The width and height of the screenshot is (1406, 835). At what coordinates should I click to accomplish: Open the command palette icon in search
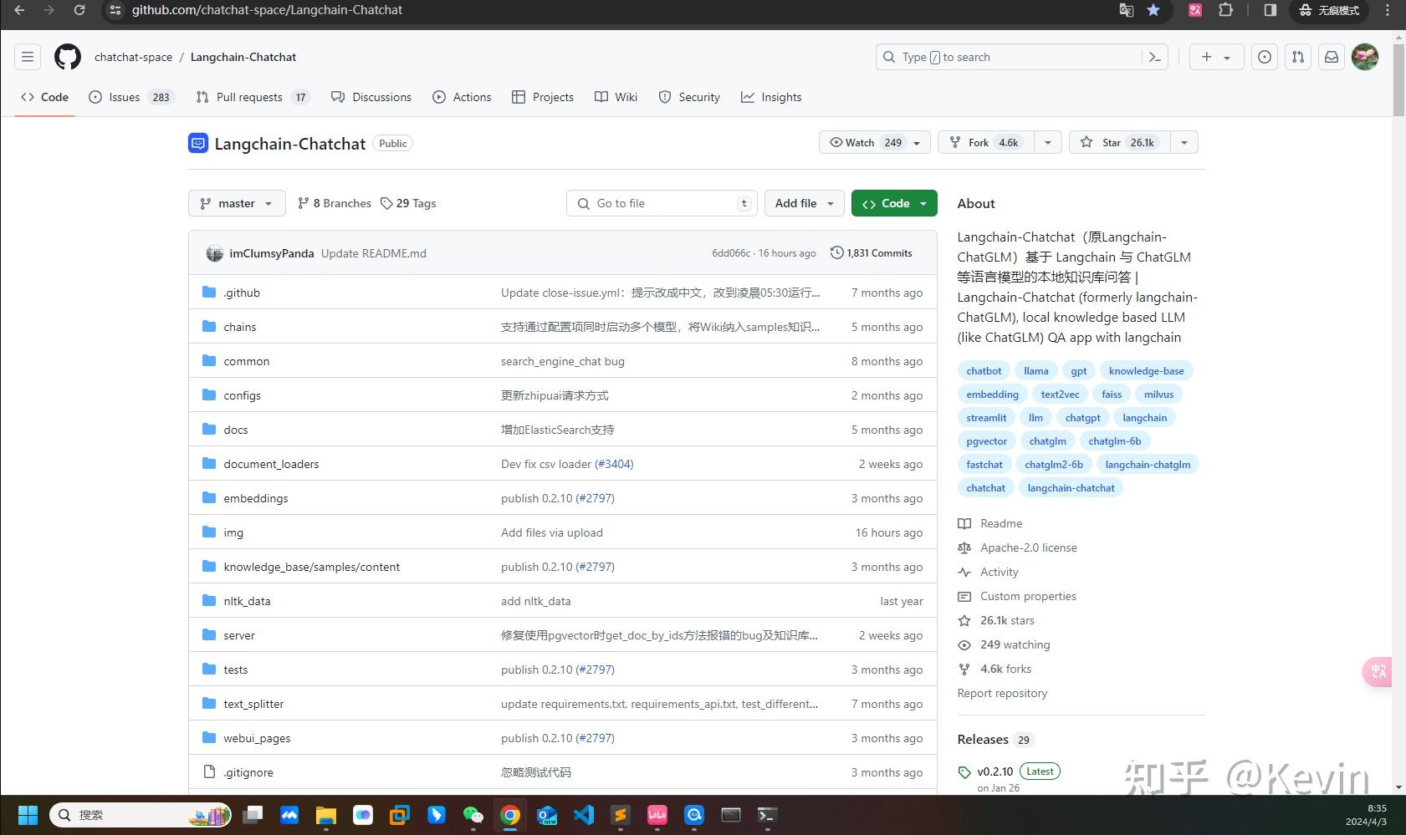[x=1155, y=57]
